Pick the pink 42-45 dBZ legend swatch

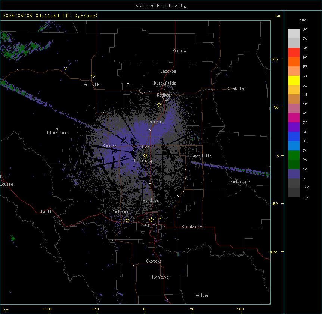(294, 109)
